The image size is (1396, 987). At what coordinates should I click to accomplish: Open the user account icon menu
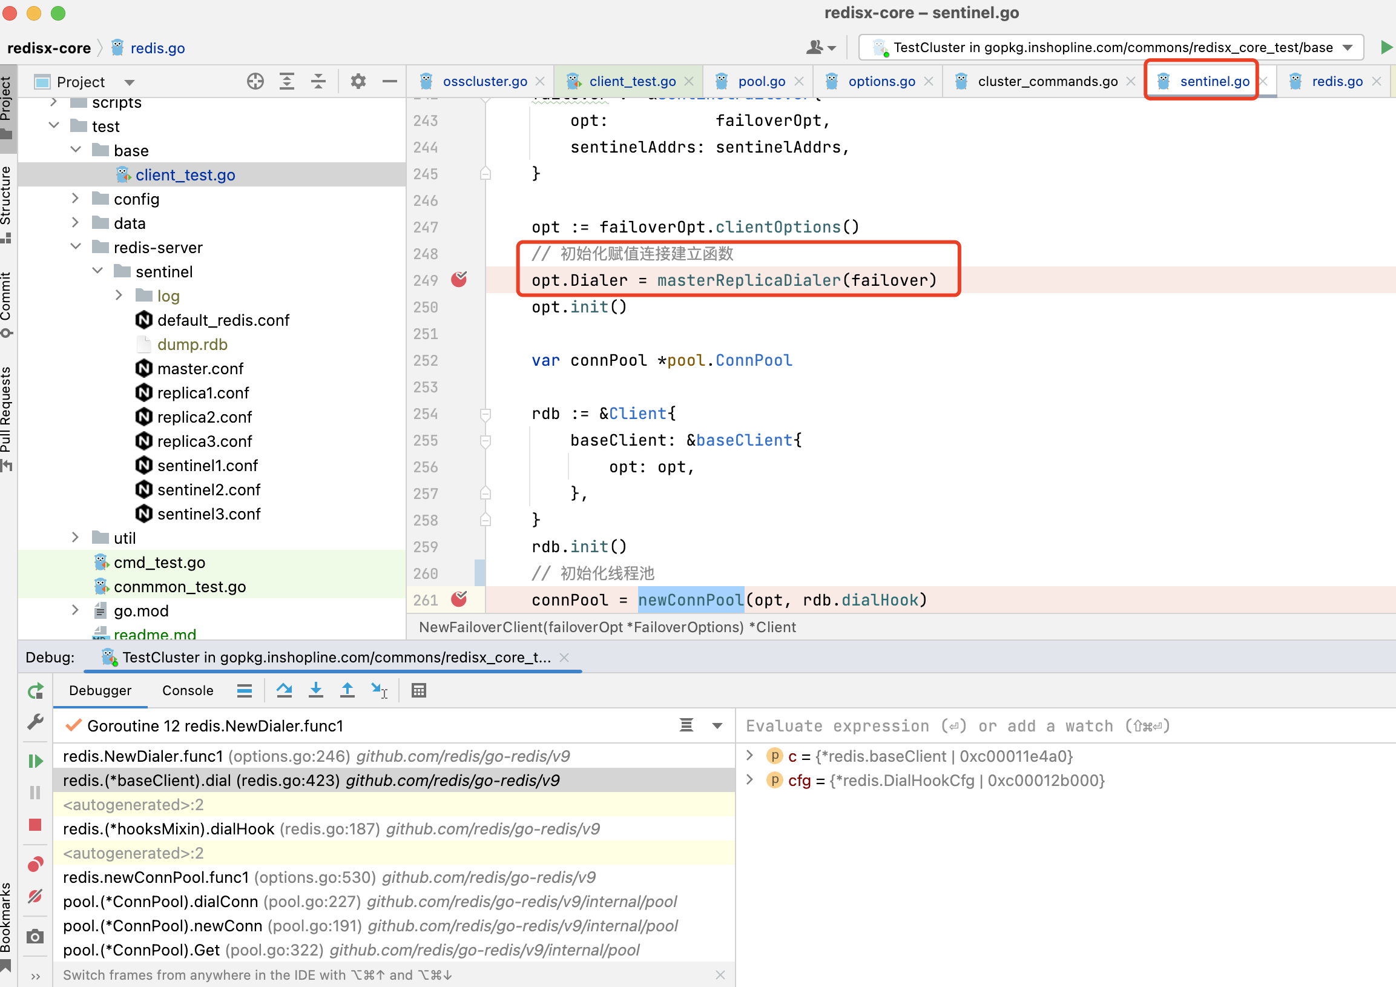pyautogui.click(x=821, y=47)
